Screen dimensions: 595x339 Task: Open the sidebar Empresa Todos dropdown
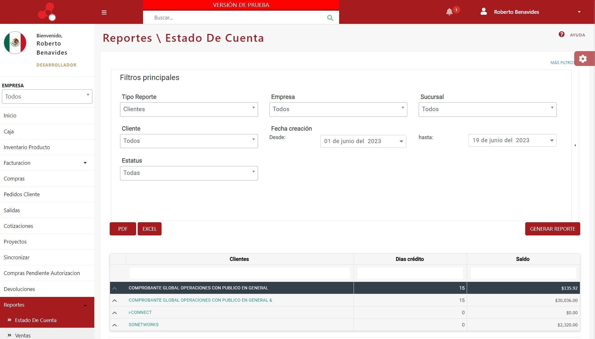[47, 97]
